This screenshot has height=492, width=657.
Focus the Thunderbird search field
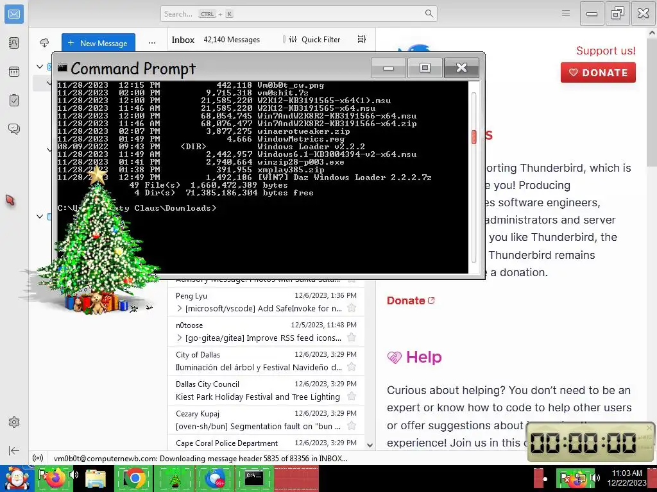click(298, 13)
